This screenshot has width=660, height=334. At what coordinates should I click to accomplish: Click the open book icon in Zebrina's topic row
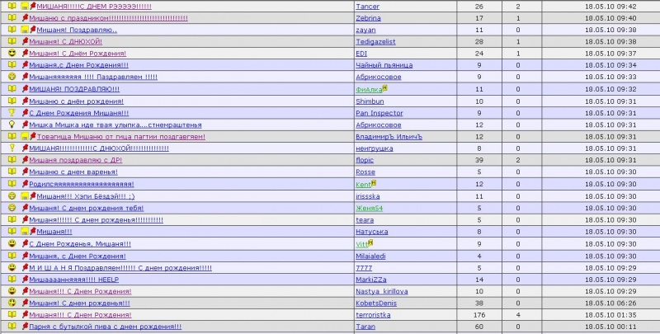click(12, 17)
